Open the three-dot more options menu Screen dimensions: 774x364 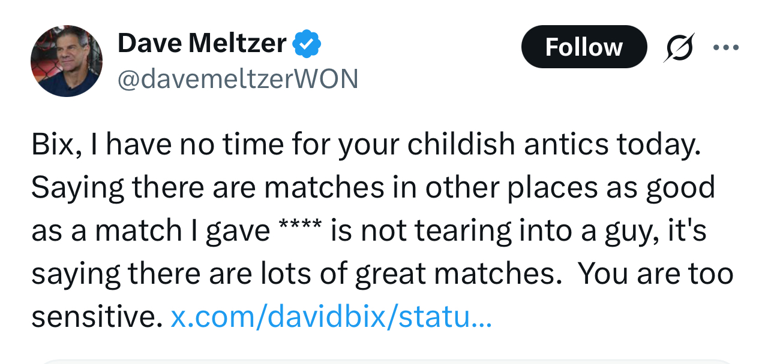(726, 47)
